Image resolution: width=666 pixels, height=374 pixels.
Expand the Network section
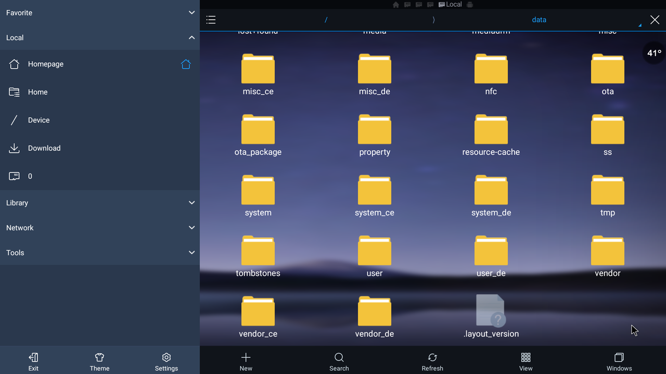pyautogui.click(x=100, y=228)
